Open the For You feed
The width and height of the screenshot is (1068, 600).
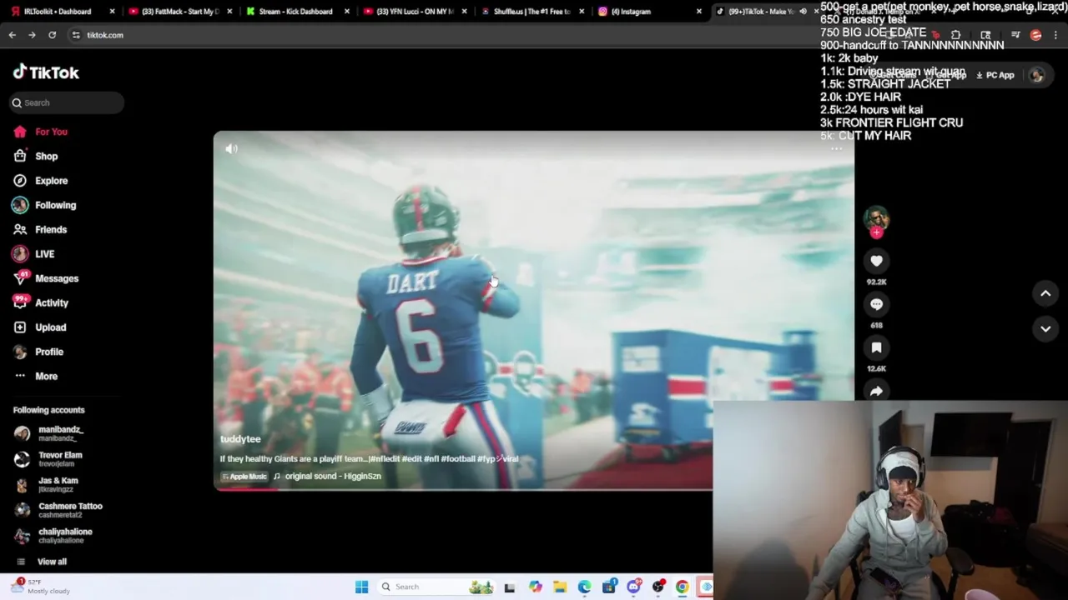pyautogui.click(x=40, y=132)
